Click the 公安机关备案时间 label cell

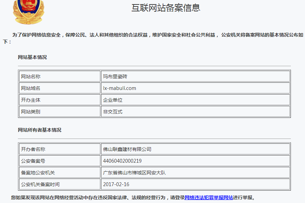click(x=60, y=184)
